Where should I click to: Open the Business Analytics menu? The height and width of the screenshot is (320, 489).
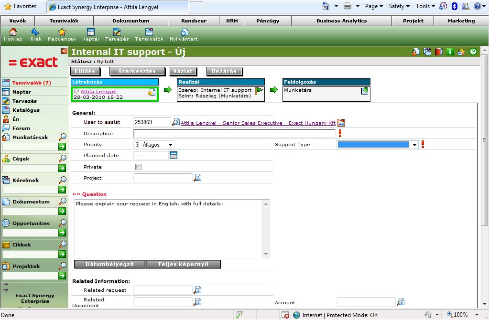(x=341, y=21)
